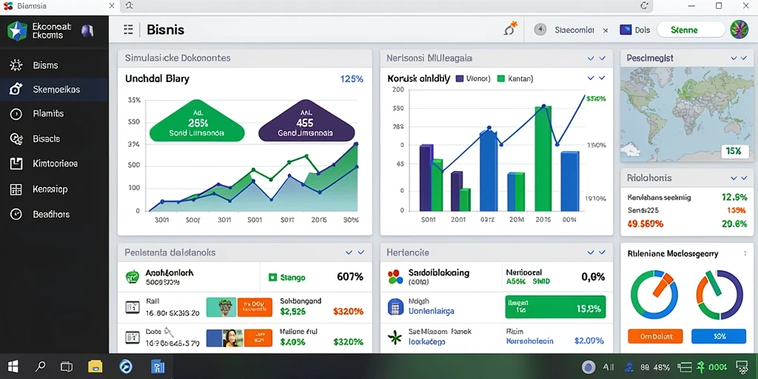Screen dimensions: 758x379
Task: Expand the Rlolahonis panel's first chevron
Action: click(x=734, y=178)
